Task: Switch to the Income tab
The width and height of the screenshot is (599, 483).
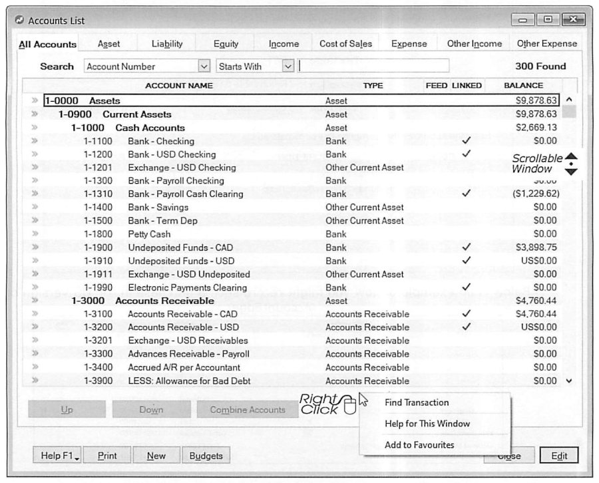Action: pyautogui.click(x=284, y=44)
